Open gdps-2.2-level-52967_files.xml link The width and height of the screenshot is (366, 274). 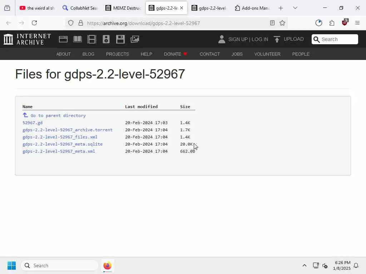pyautogui.click(x=60, y=137)
